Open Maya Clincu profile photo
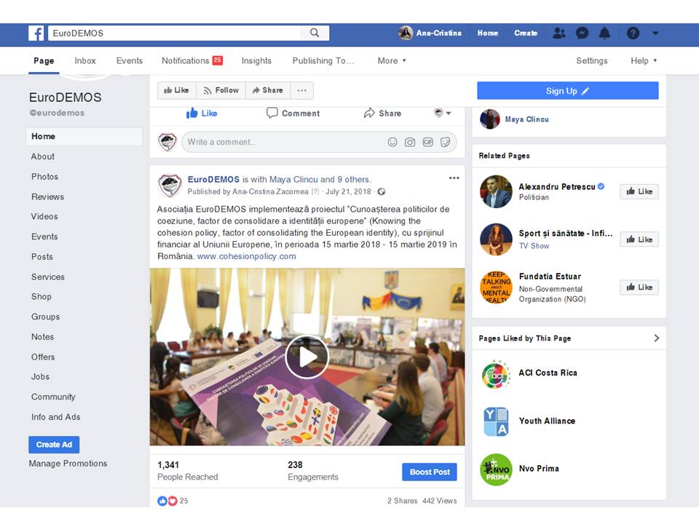Viewport: 699px width, 524px height. pos(489,119)
